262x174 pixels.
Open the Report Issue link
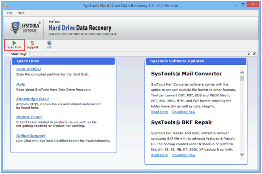coord(29,117)
